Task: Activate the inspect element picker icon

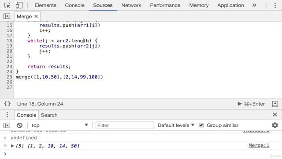Action: 7,5
